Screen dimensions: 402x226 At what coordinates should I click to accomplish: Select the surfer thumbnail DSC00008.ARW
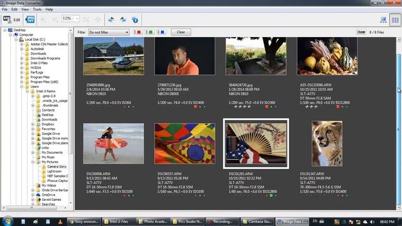point(114,144)
